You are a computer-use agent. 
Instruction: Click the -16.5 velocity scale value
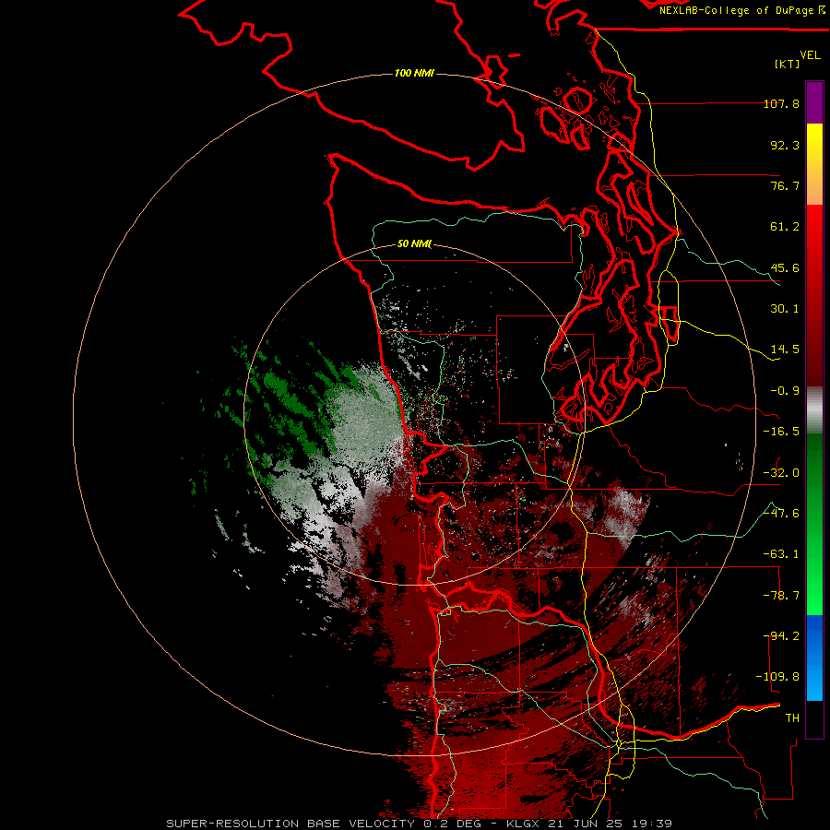coord(781,432)
